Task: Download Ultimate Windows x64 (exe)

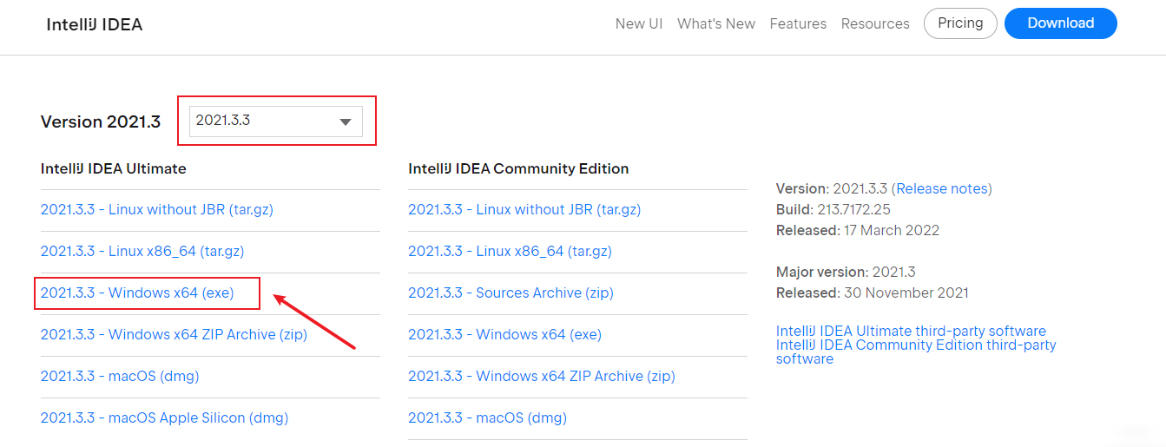Action: tap(137, 293)
